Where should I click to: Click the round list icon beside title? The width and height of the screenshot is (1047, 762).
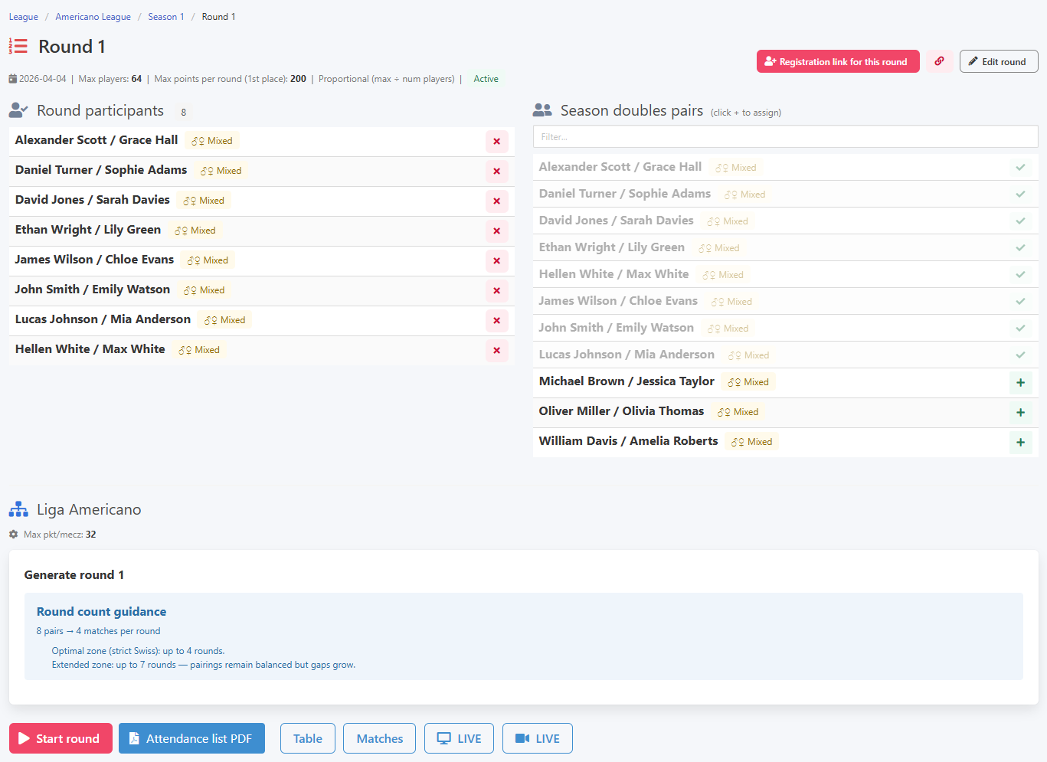point(18,47)
